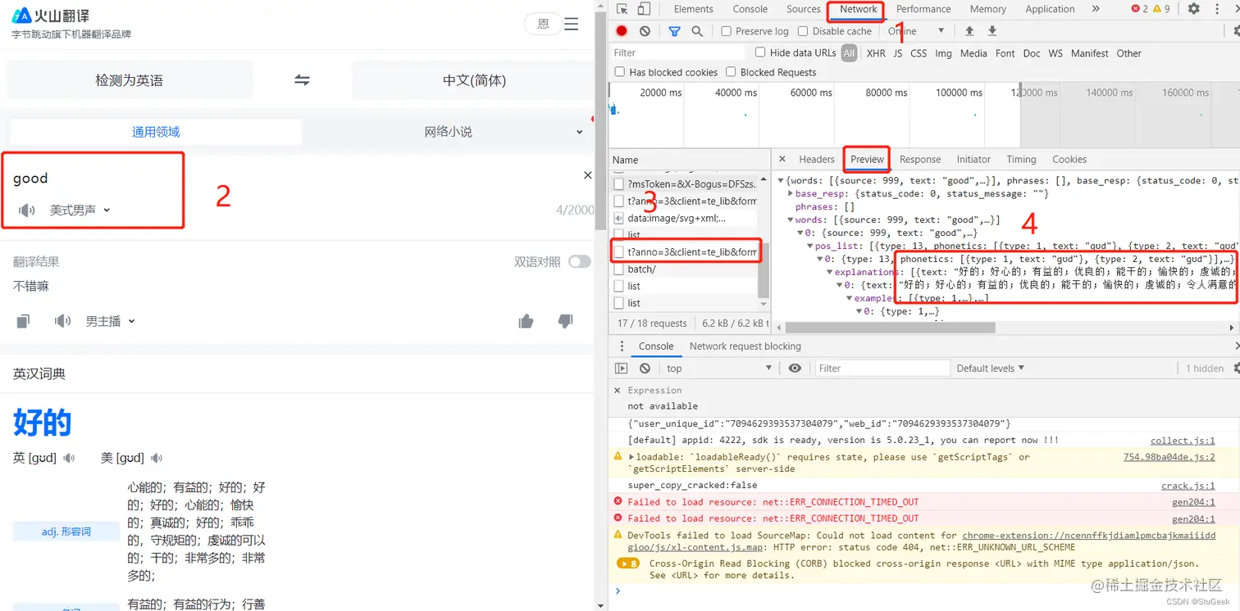The image size is (1240, 611).
Task: Show more DevTools tabs with the chevron icon
Action: point(1096,9)
